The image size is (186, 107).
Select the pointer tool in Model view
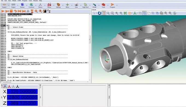[x=94, y=13]
